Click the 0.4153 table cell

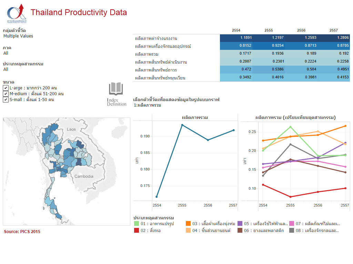click(x=334, y=77)
